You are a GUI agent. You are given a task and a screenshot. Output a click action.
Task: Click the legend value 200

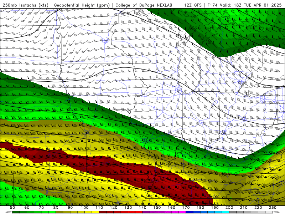229,208
